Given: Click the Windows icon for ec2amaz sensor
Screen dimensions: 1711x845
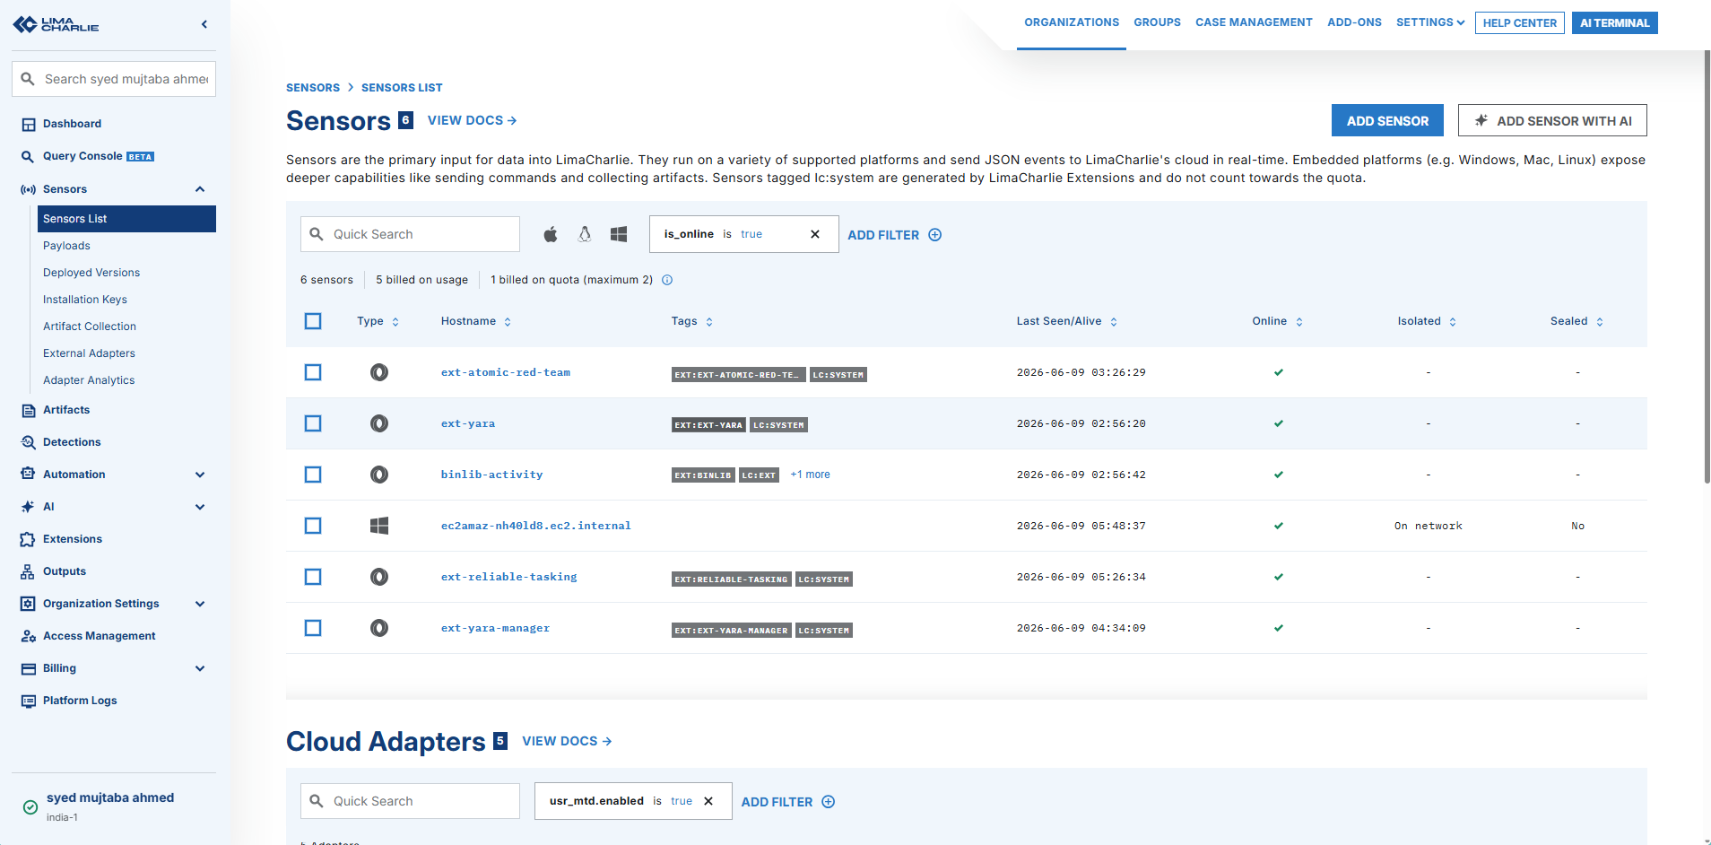Looking at the screenshot, I should (379, 526).
